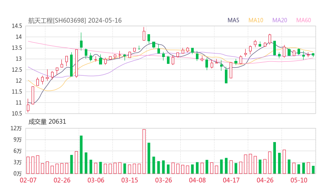Image resolution: width=320 pixels, height=190 pixels.
Task: Click the 12.5 price axis label
Action: pyautogui.click(x=17, y=70)
